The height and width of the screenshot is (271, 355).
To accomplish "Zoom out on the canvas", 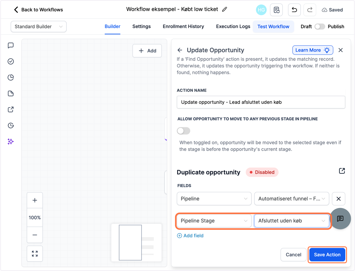I will point(35,235).
